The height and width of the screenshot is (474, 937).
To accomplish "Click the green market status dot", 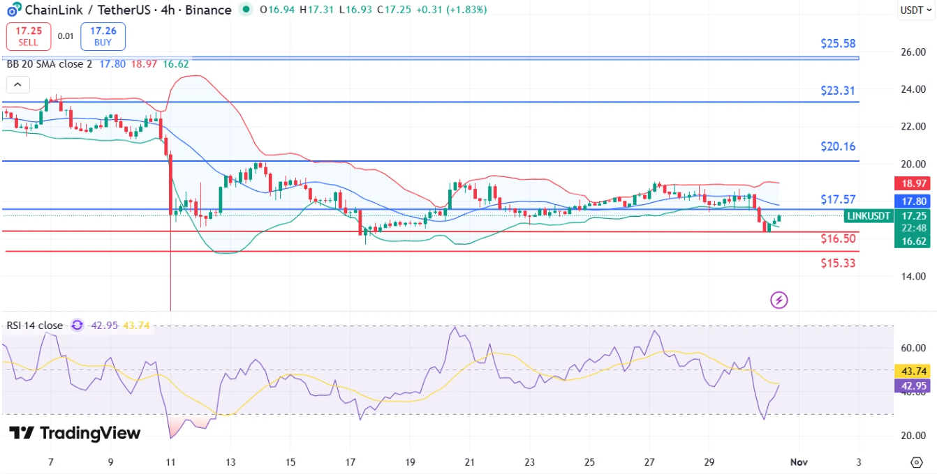I will click(x=245, y=10).
